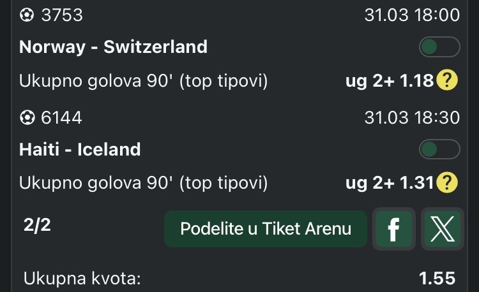The height and width of the screenshot is (292, 479).
Task: Click the soccer ball icon beside 3753
Action: tap(27, 15)
